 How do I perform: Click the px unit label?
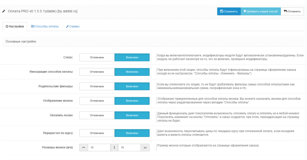click(145, 148)
